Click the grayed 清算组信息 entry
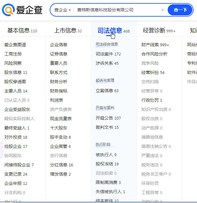197x203 pixels. (x=152, y=137)
